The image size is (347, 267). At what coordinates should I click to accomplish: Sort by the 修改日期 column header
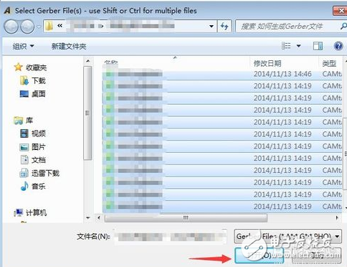pos(267,63)
